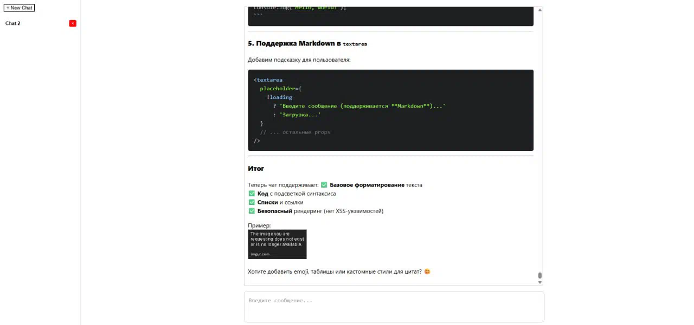Click the heading 'Поддержка Markdown в textarea'

[307, 44]
